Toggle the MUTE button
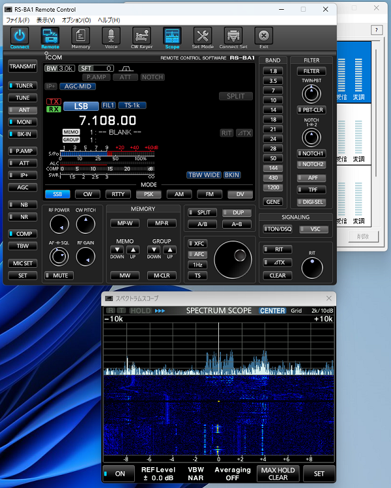391x488 pixels. tap(59, 276)
